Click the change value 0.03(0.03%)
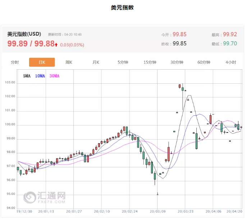Screen dimensions: 246x219 [72, 45]
